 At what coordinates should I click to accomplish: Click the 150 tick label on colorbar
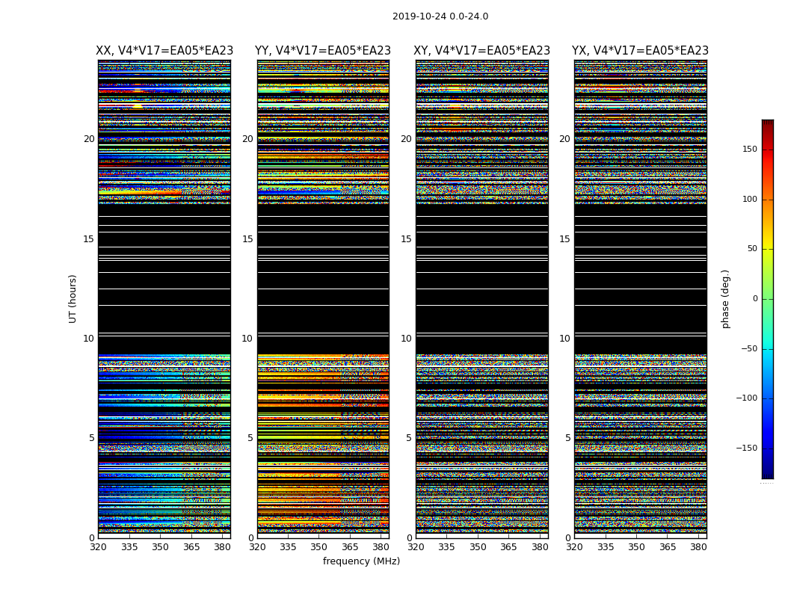[x=750, y=149]
